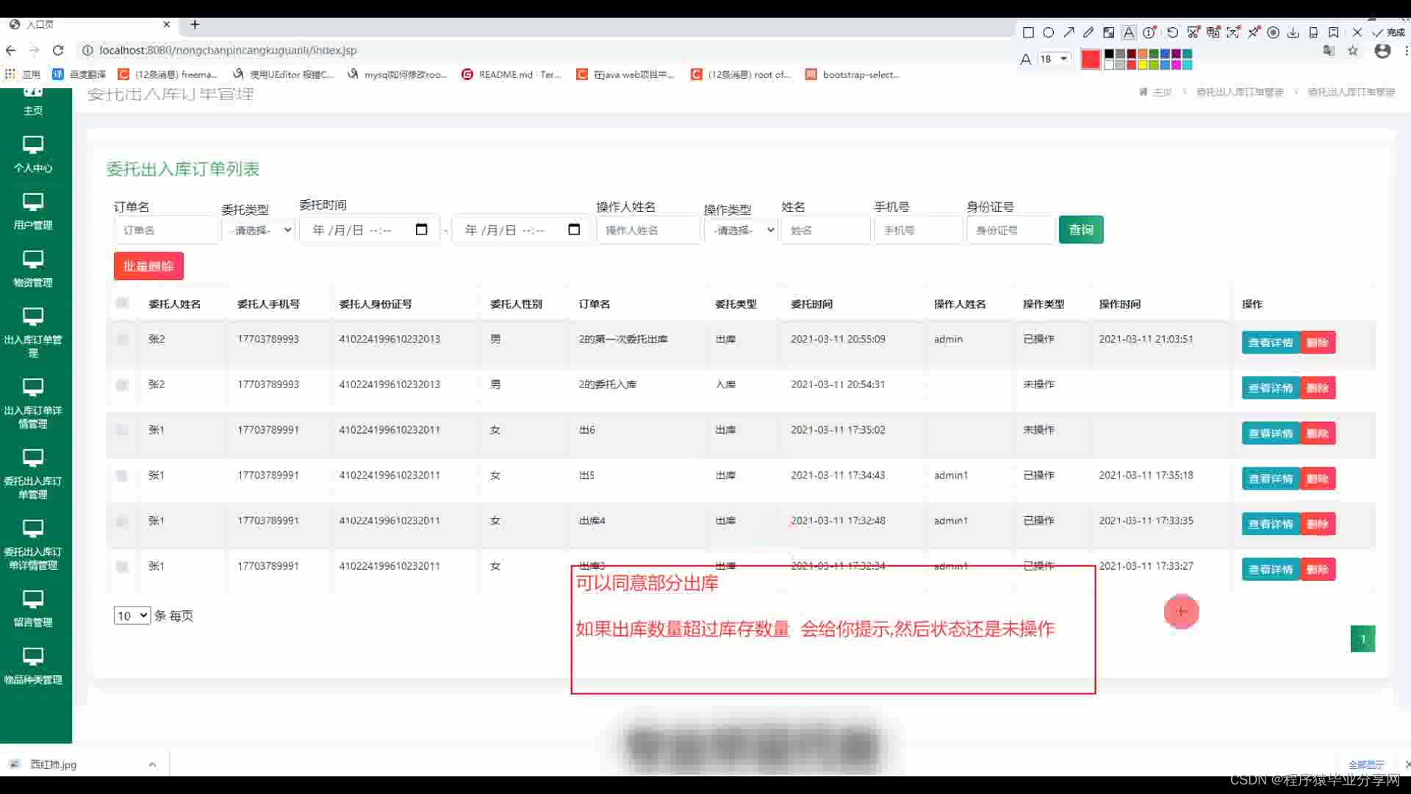Tick checkbox for order 2的委托入库
Image resolution: width=1411 pixels, height=794 pixels.
(122, 385)
